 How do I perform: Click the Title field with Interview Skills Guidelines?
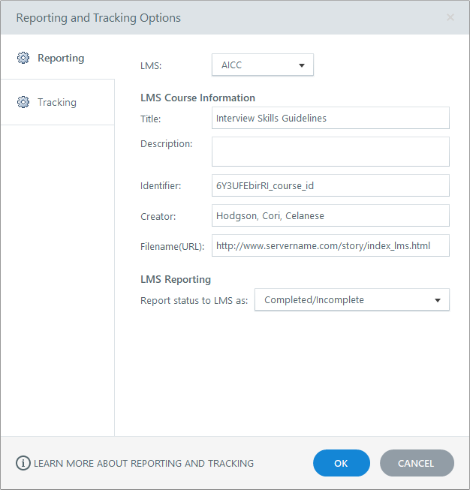point(330,118)
